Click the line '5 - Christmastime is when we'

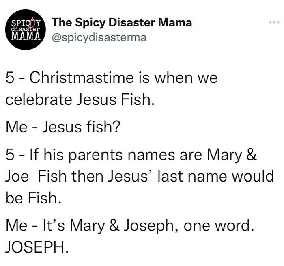112,78
